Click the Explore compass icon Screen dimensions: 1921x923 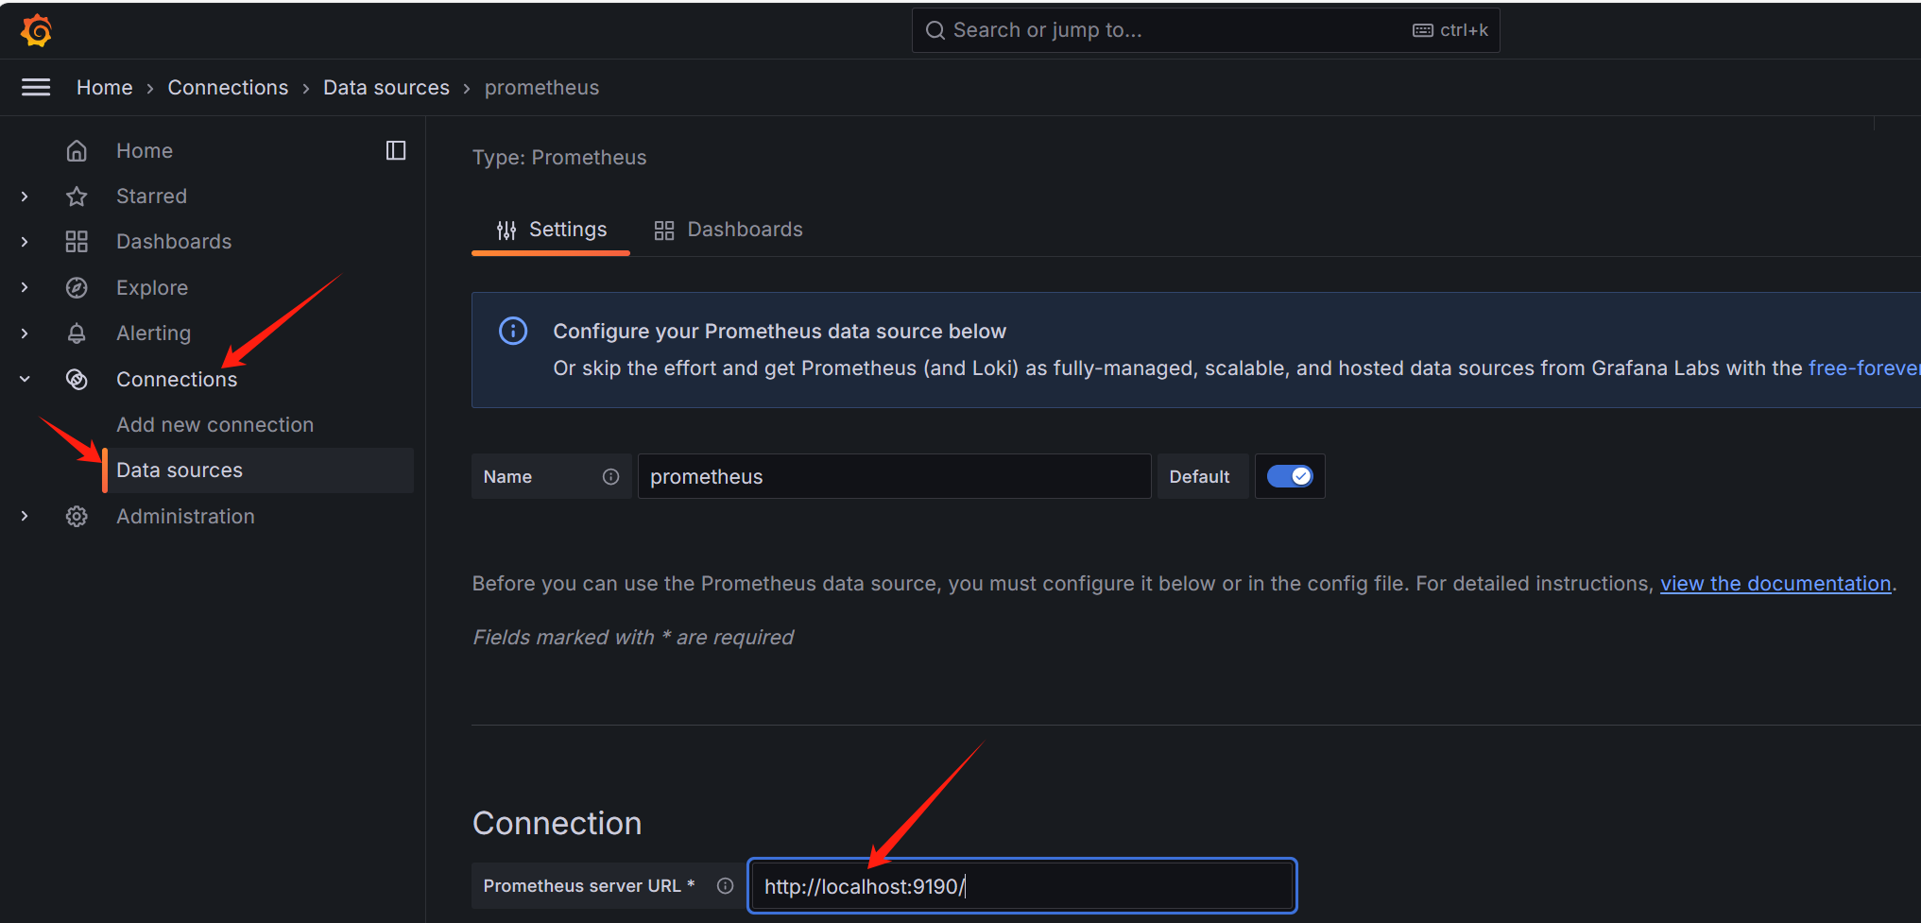77,288
